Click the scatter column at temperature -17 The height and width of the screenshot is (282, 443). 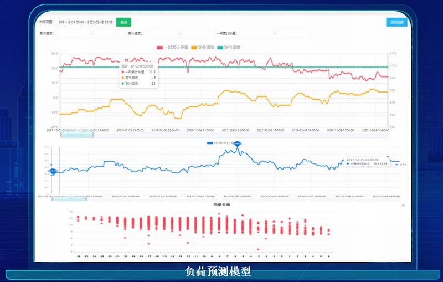tap(148, 223)
